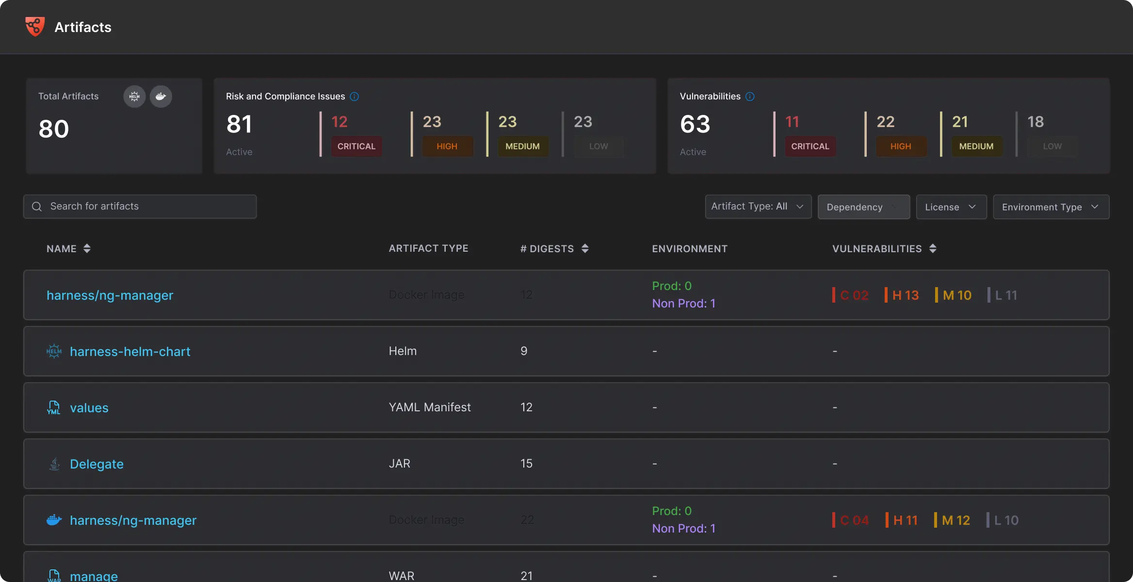Viewport: 1133px width, 582px height.
Task: Click the Harness shield logo
Action: coord(35,27)
